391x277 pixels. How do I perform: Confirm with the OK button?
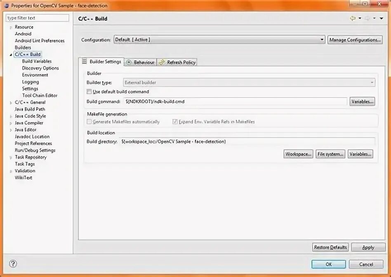(329, 264)
